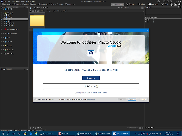Toggle easy-select marker beside Cloud Sync Drives
This screenshot has height=136, width=182.
(1, 33)
